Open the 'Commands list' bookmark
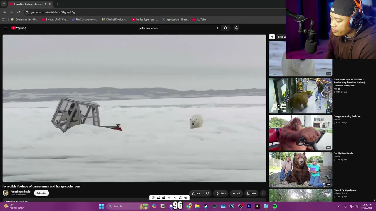Viewport: 376px width, 211px height. point(25,20)
